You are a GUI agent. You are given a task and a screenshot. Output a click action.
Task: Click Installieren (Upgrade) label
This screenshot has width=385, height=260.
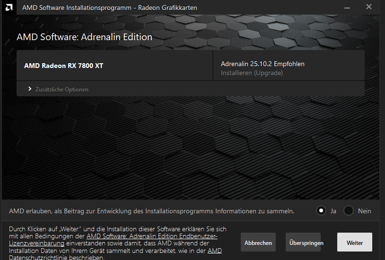click(252, 73)
